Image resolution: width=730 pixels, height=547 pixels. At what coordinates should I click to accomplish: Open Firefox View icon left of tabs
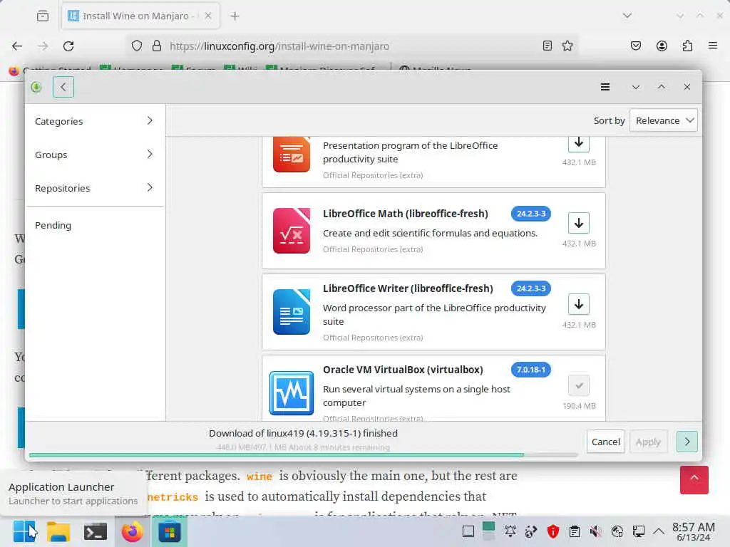tap(43, 16)
